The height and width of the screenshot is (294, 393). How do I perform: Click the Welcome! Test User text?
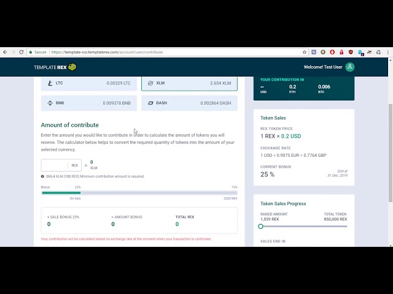[x=323, y=67]
